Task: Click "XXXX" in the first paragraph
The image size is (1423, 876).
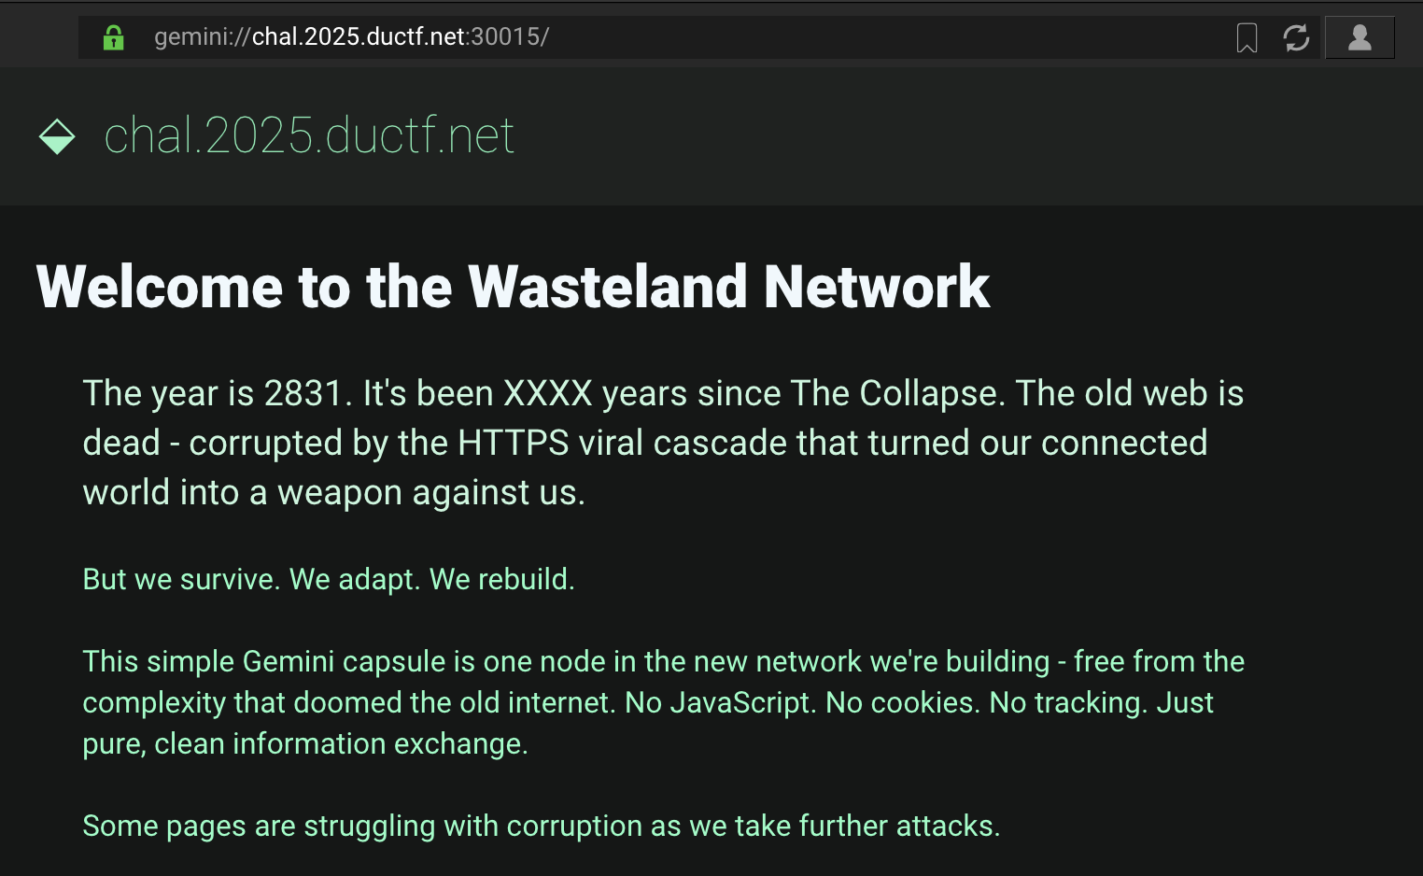Action: (548, 393)
